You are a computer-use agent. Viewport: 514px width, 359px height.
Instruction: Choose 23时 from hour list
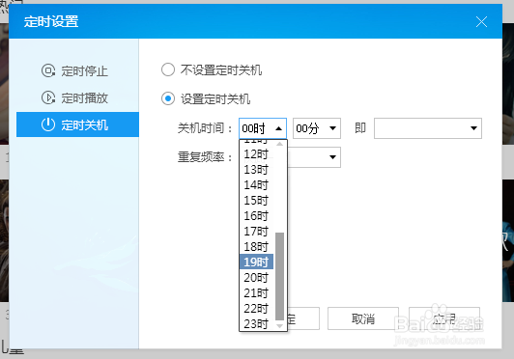coord(257,323)
